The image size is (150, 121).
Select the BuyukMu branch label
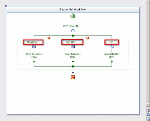pyautogui.click(x=32, y=42)
